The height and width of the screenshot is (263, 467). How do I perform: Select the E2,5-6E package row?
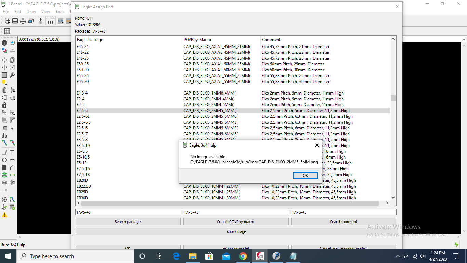pos(233,116)
